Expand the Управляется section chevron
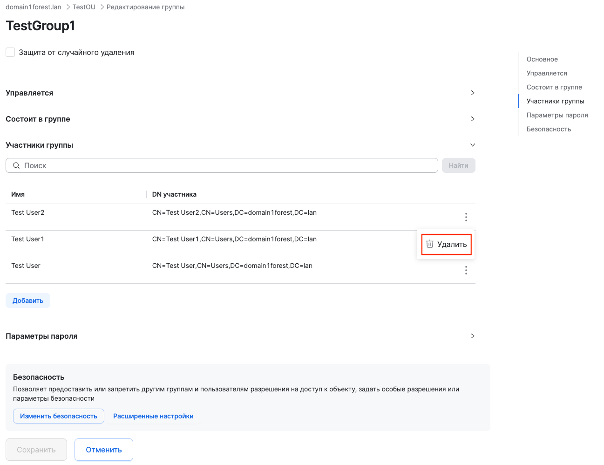 [472, 93]
